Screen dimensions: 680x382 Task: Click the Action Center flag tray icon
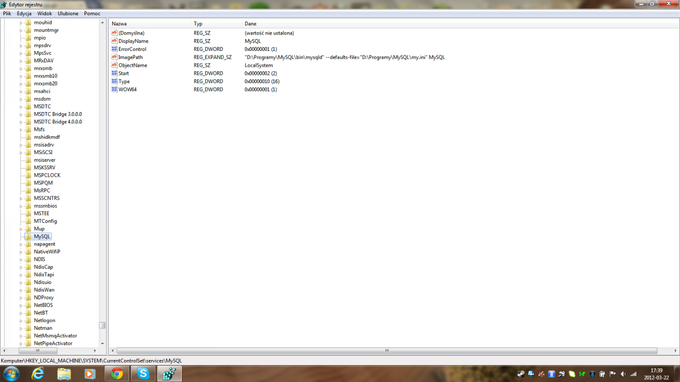point(613,374)
